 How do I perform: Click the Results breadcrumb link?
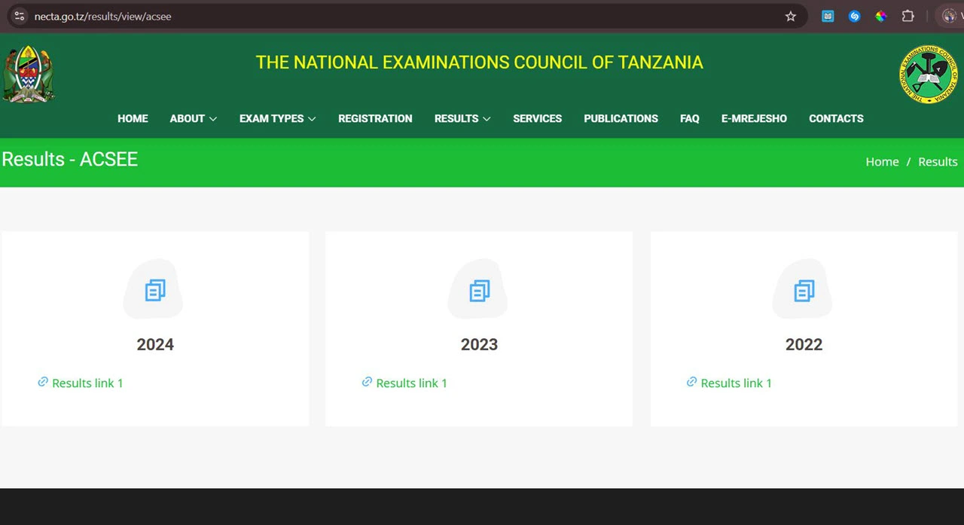(x=938, y=162)
